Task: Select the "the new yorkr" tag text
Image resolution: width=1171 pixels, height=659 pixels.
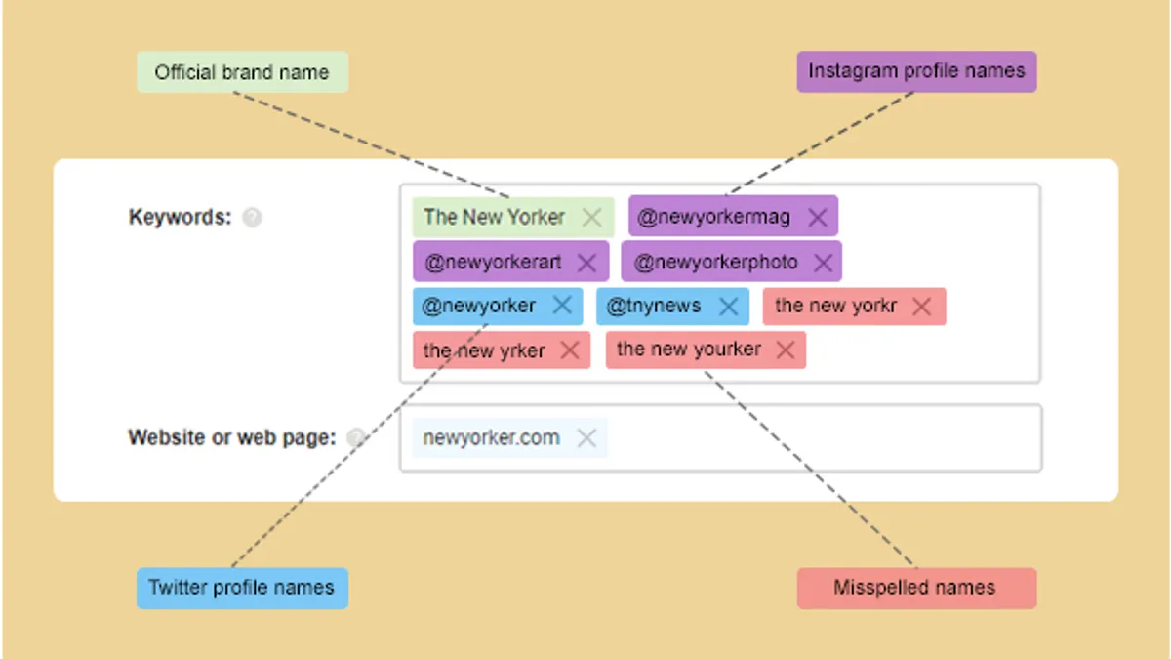Action: tap(835, 306)
